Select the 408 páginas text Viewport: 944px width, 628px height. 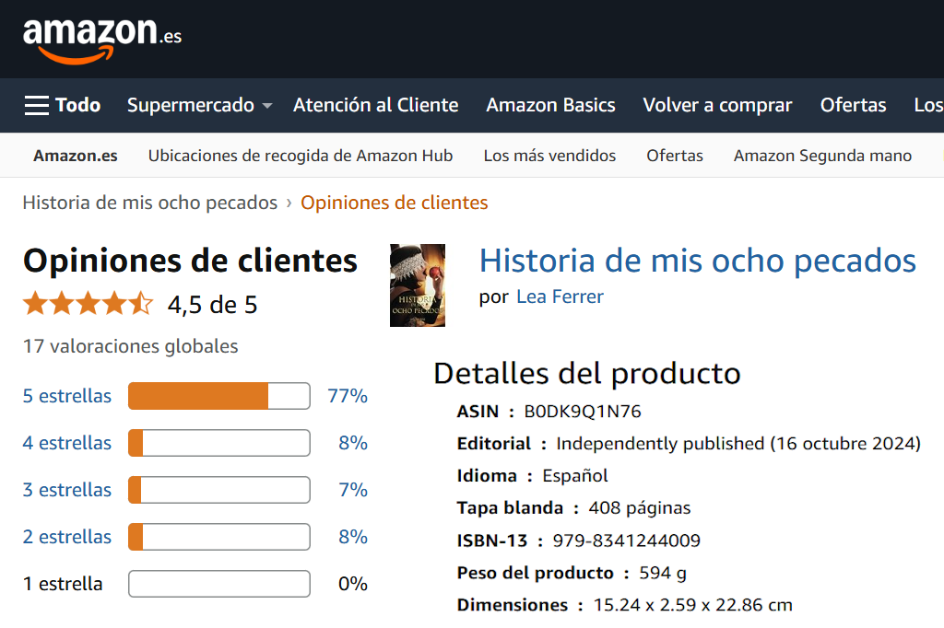point(640,508)
